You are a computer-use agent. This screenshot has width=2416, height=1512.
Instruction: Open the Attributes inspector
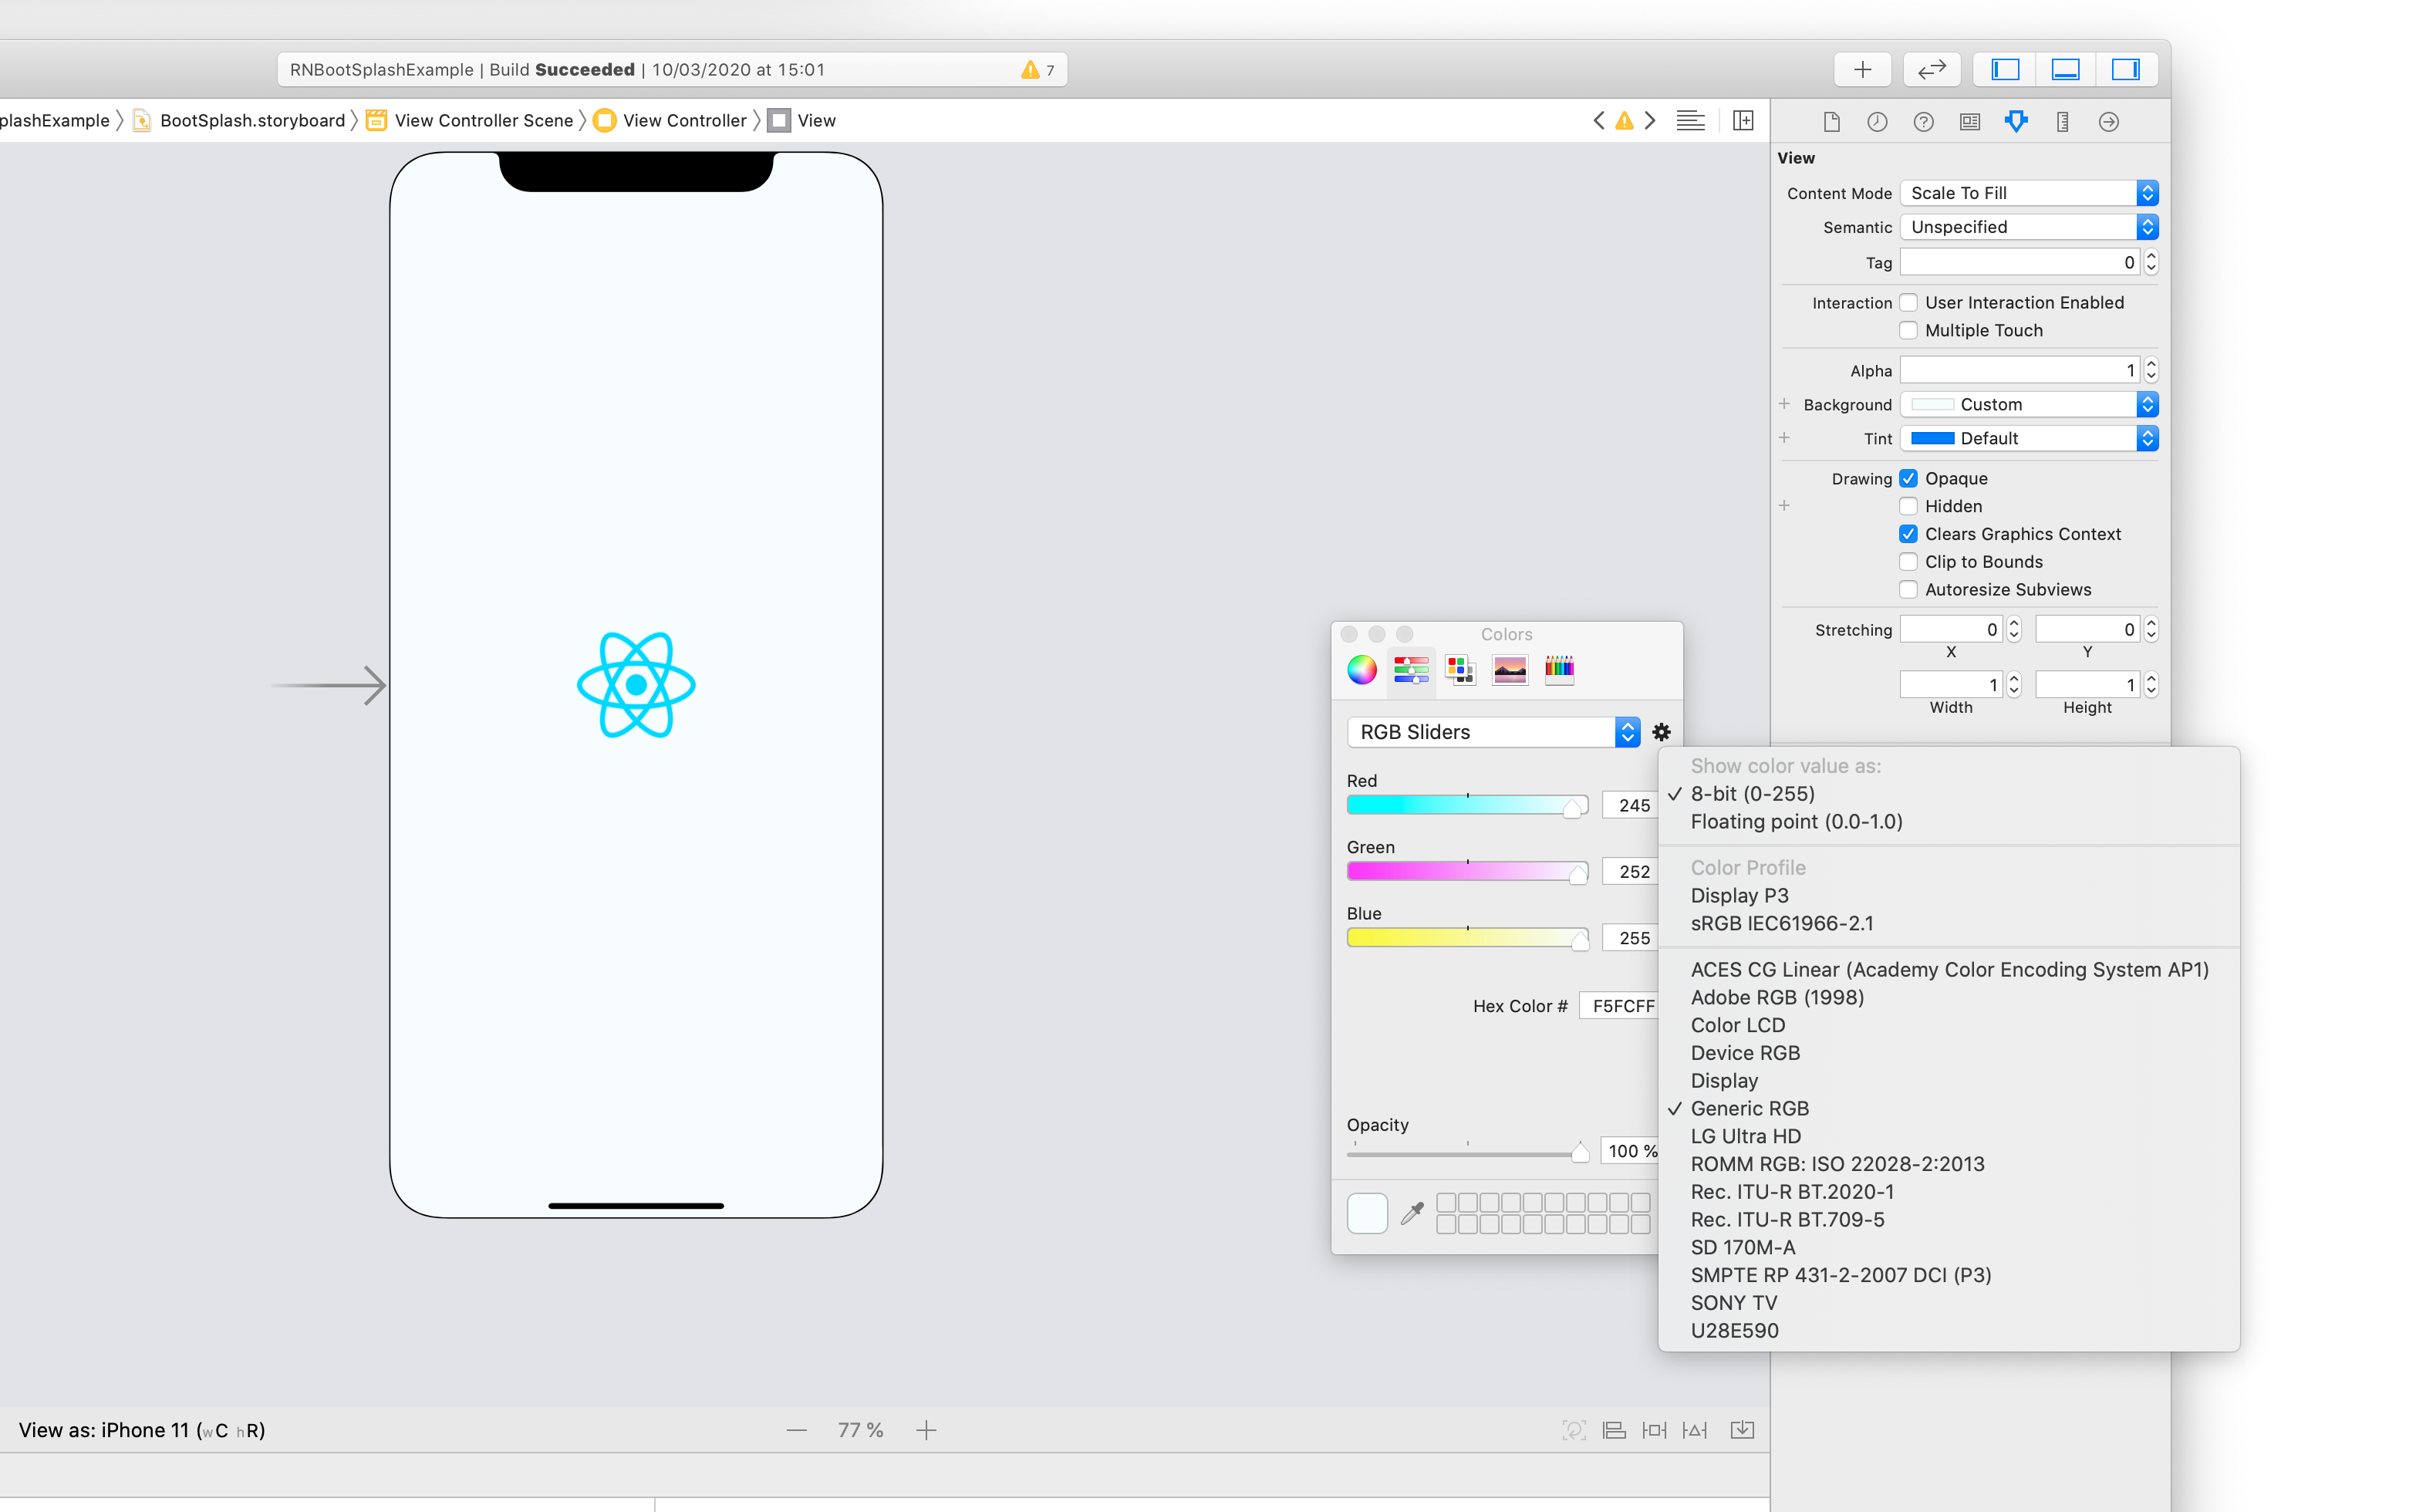2015,121
